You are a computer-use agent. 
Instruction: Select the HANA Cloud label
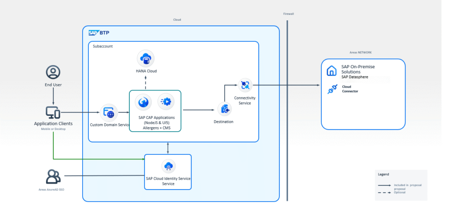[x=146, y=71]
